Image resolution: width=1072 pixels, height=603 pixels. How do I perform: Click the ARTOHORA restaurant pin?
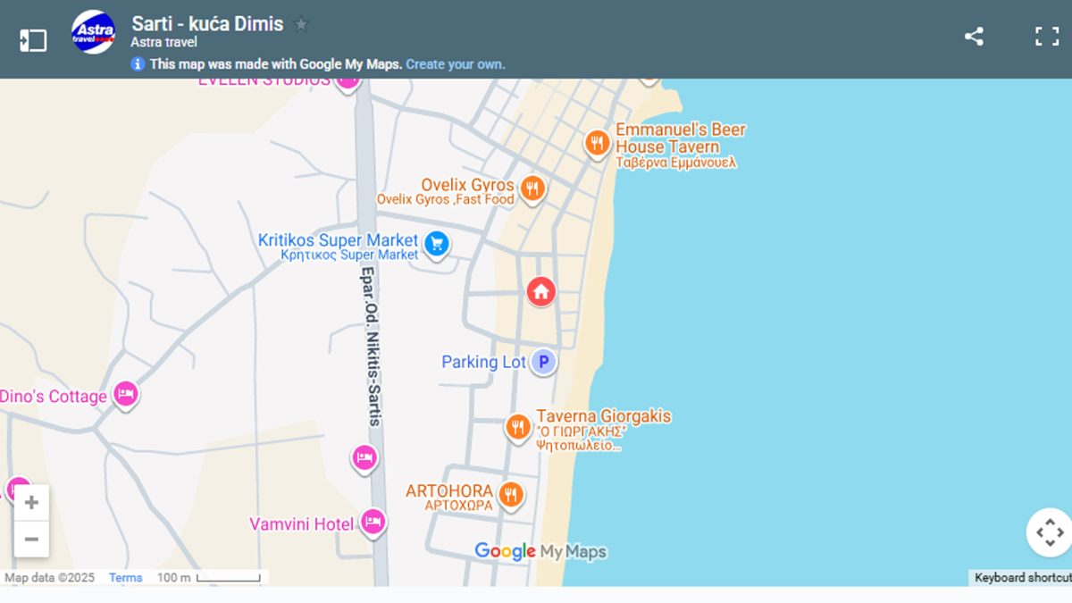[x=510, y=494]
